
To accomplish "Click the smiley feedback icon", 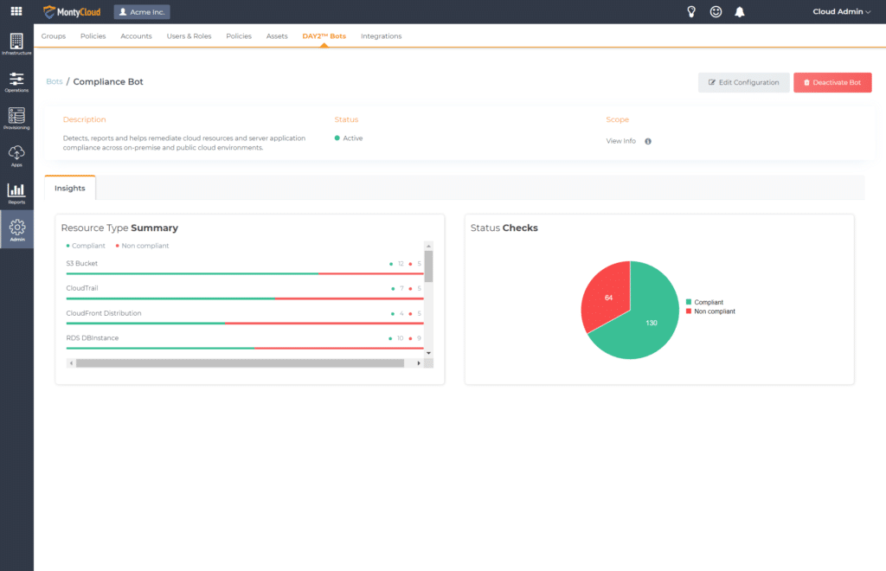I will pos(716,12).
